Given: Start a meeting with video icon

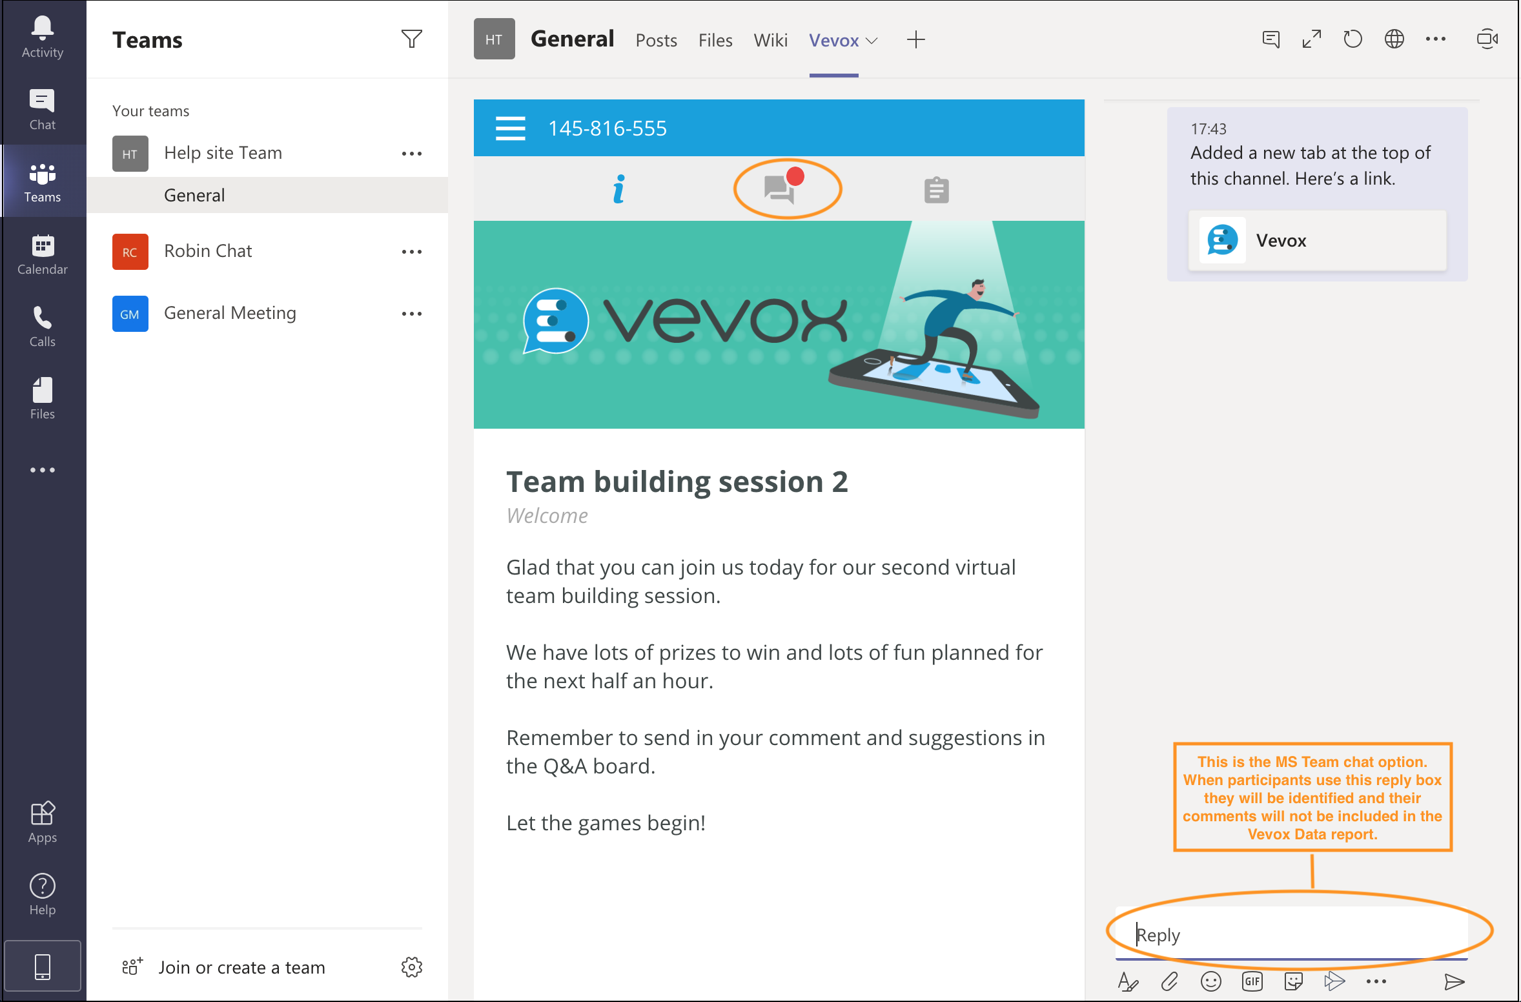Looking at the screenshot, I should click(x=1487, y=39).
